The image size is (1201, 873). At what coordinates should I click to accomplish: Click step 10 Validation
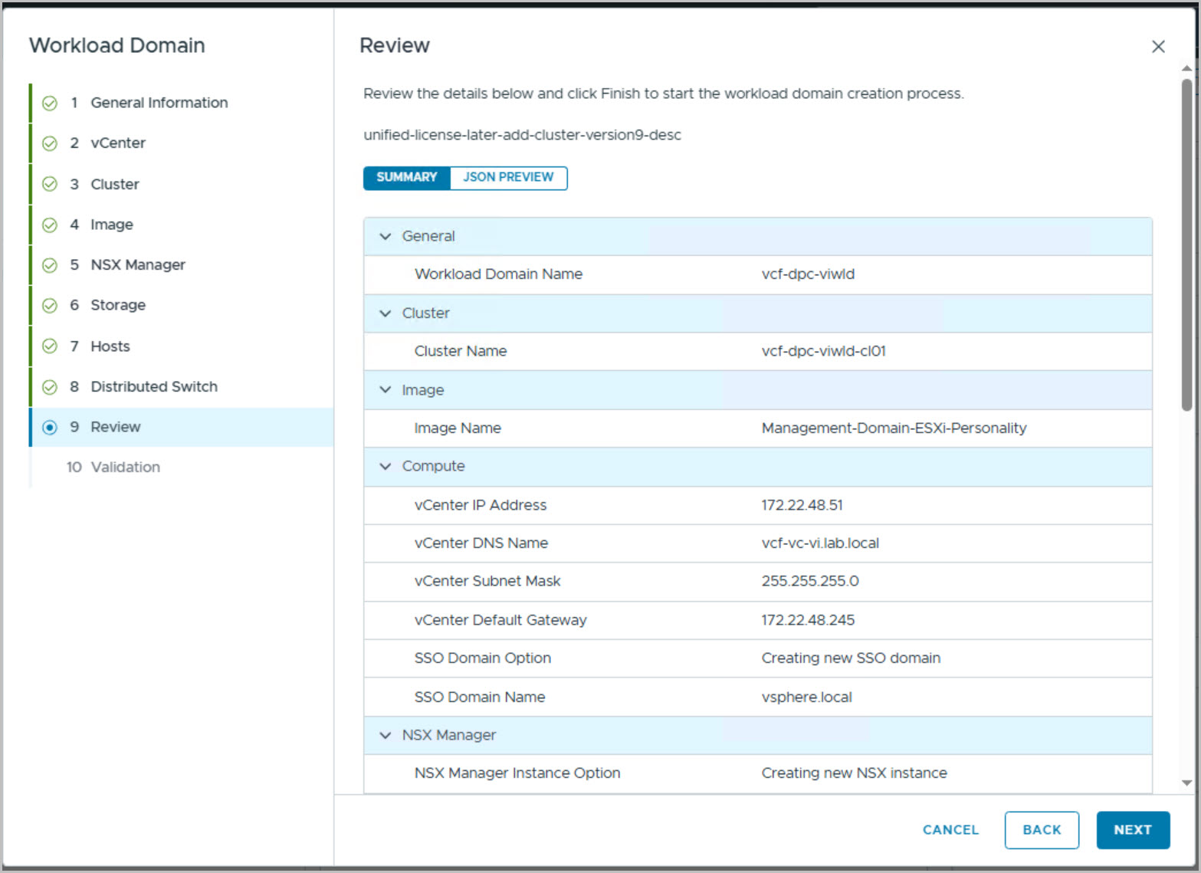182,468
